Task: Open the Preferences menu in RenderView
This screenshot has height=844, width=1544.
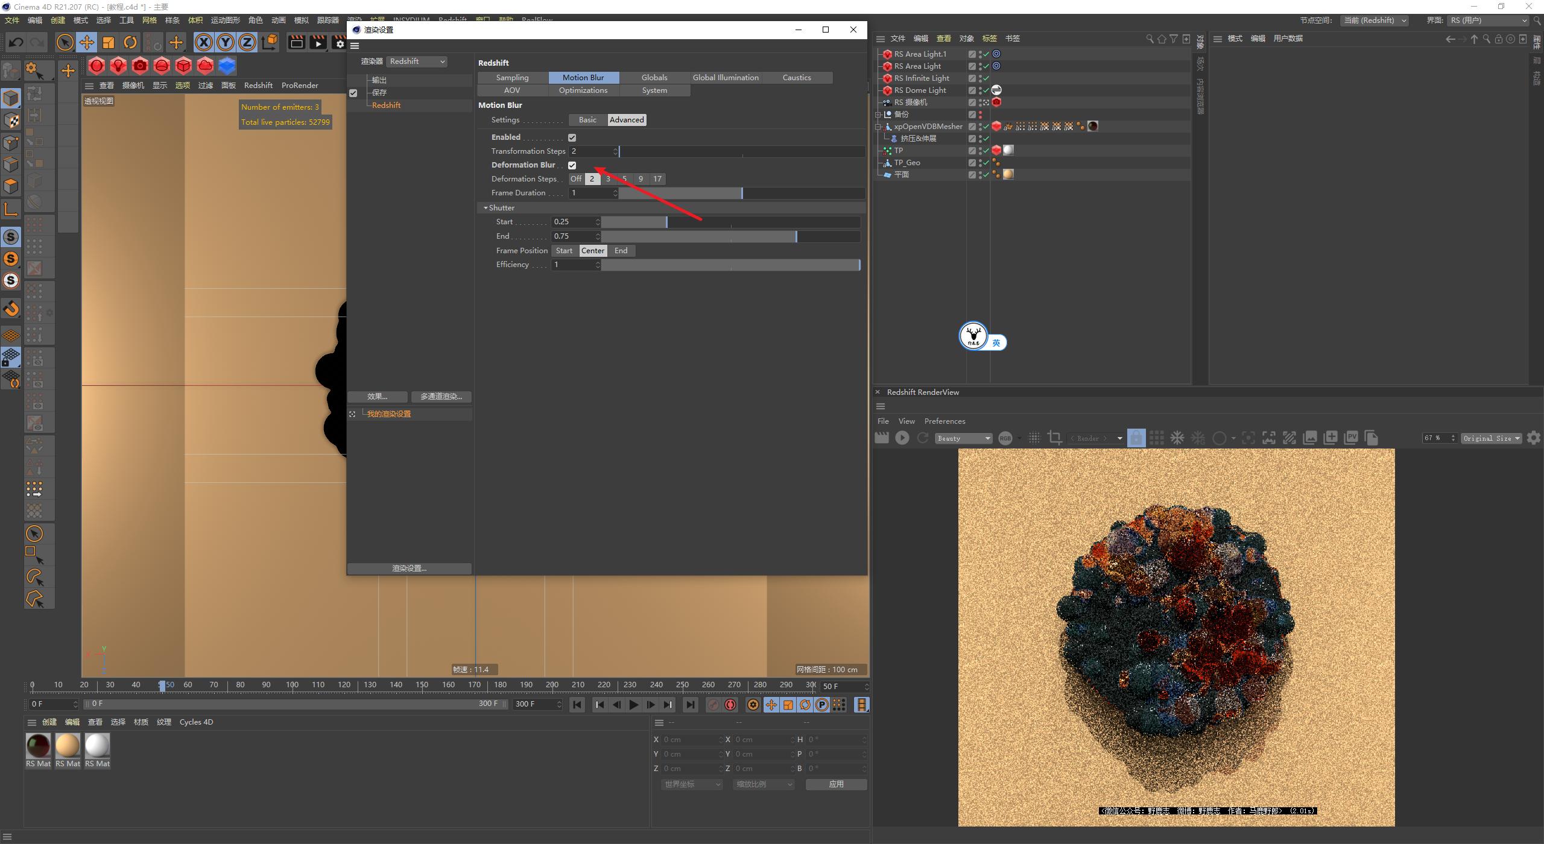Action: coord(944,421)
